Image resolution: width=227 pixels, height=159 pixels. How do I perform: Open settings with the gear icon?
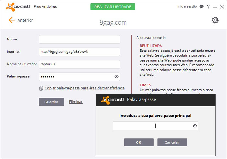(x=215, y=20)
